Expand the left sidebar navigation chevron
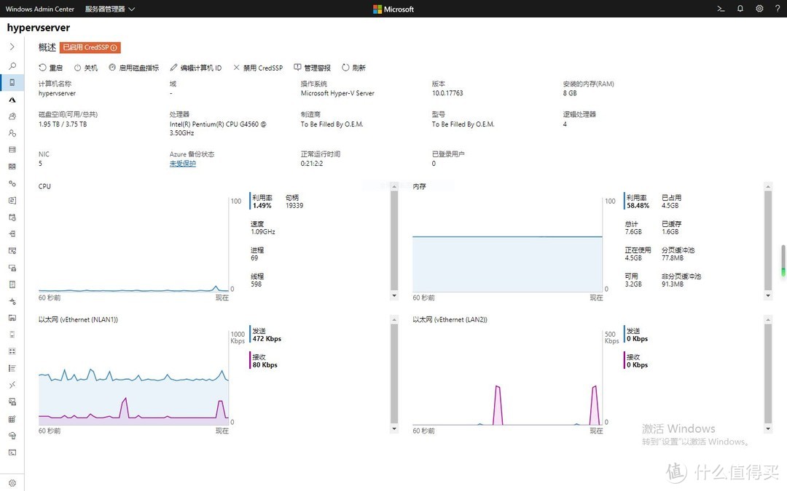Viewport: 787px width, 491px height. click(x=12, y=47)
